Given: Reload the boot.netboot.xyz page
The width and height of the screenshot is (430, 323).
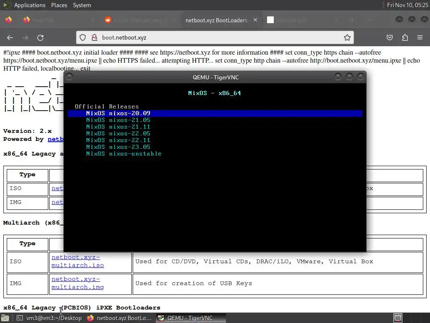Looking at the screenshot, I should coord(40,37).
